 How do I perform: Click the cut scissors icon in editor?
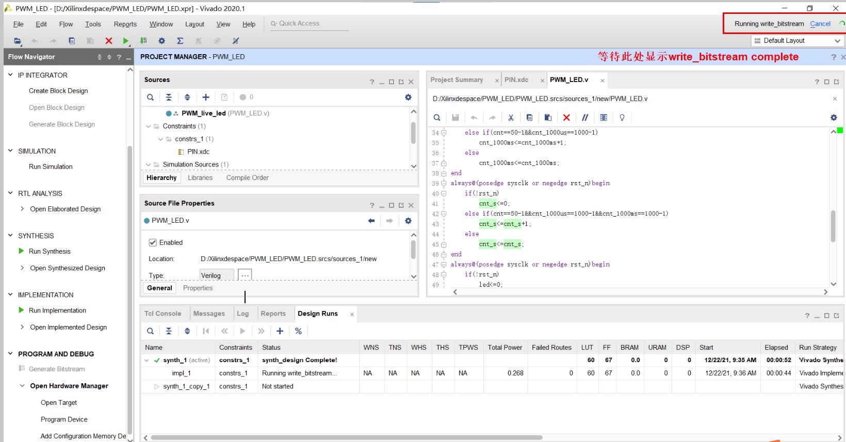511,118
